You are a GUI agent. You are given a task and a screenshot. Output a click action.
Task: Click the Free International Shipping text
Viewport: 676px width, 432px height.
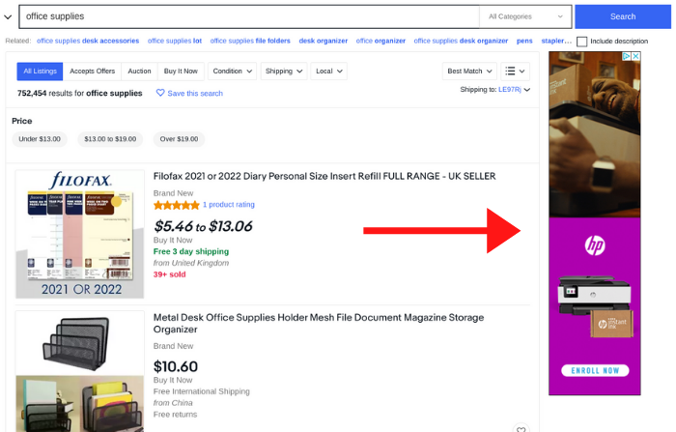201,391
